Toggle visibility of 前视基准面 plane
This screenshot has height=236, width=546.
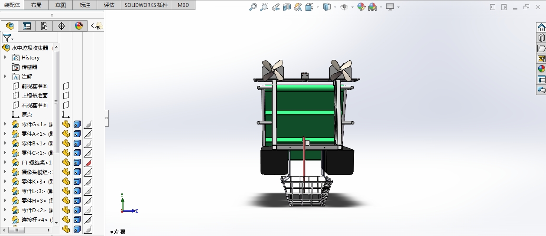66,86
